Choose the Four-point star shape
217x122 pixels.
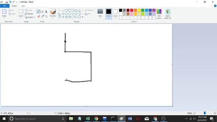(63, 17)
